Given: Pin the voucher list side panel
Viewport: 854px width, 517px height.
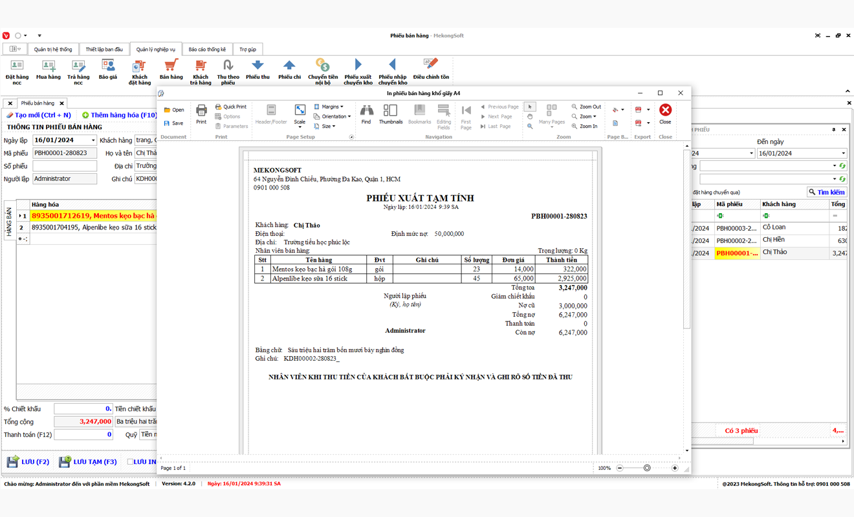Looking at the screenshot, I should pyautogui.click(x=834, y=130).
